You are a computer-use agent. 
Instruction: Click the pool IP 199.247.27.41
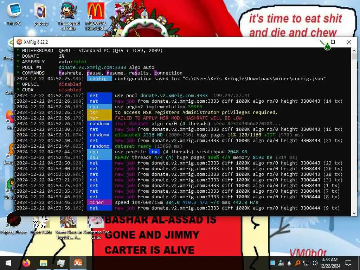point(231,96)
